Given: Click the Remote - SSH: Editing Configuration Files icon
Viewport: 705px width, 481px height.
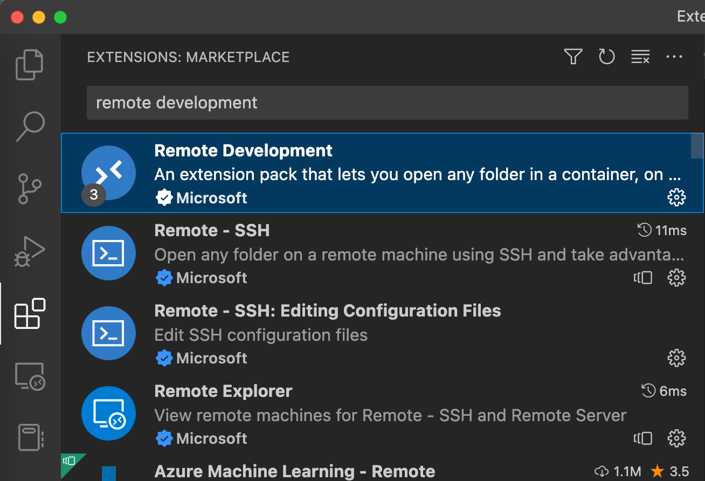Looking at the screenshot, I should 108,333.
